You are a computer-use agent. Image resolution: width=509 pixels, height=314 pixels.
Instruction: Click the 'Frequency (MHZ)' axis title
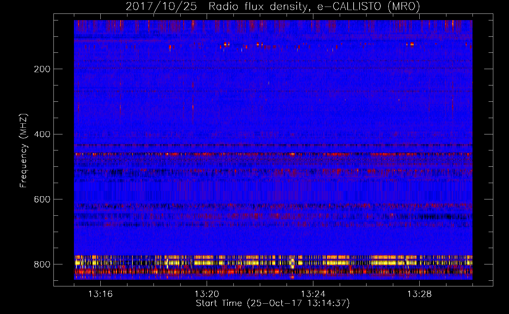coord(24,150)
